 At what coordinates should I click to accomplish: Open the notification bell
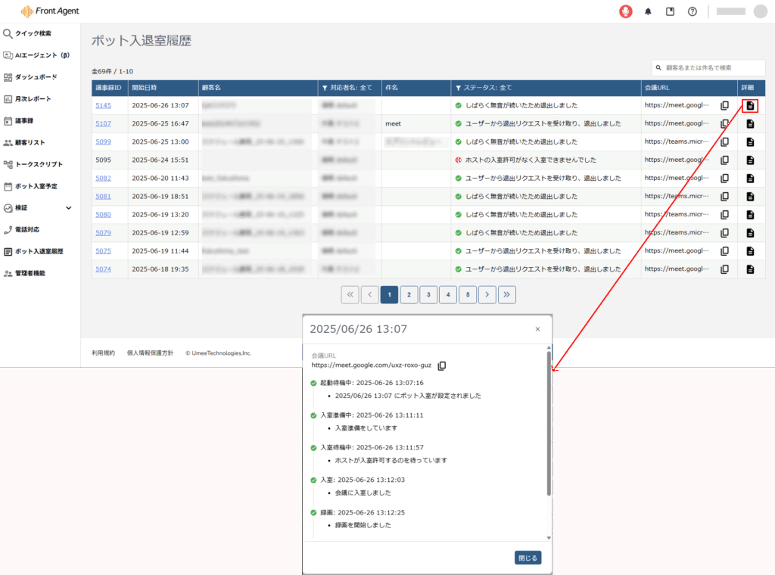click(x=648, y=11)
